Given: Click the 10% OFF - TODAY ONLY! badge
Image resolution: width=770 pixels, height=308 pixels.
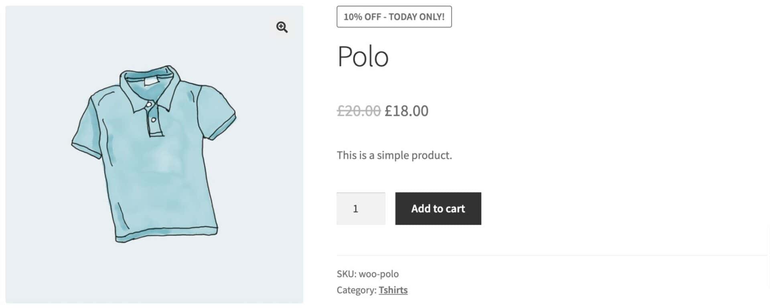Looking at the screenshot, I should click(x=394, y=17).
